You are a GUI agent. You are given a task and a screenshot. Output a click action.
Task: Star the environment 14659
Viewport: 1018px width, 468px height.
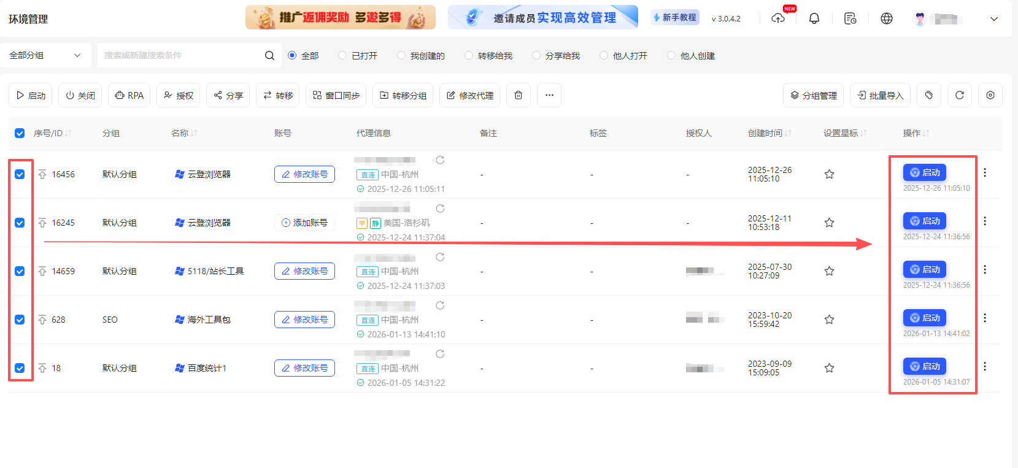pyautogui.click(x=829, y=271)
